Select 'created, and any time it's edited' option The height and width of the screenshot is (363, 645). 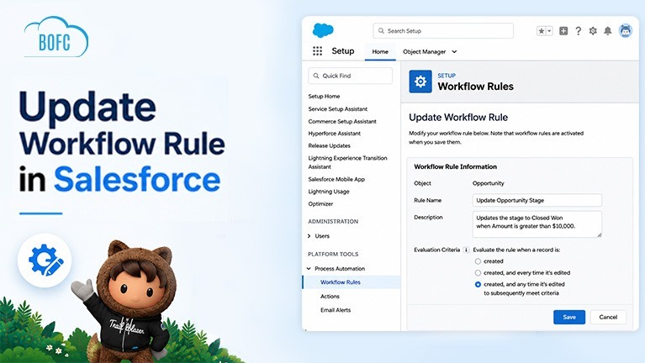(478, 284)
